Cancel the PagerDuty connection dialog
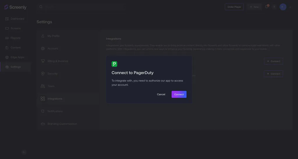The width and height of the screenshot is (298, 159). 161,94
